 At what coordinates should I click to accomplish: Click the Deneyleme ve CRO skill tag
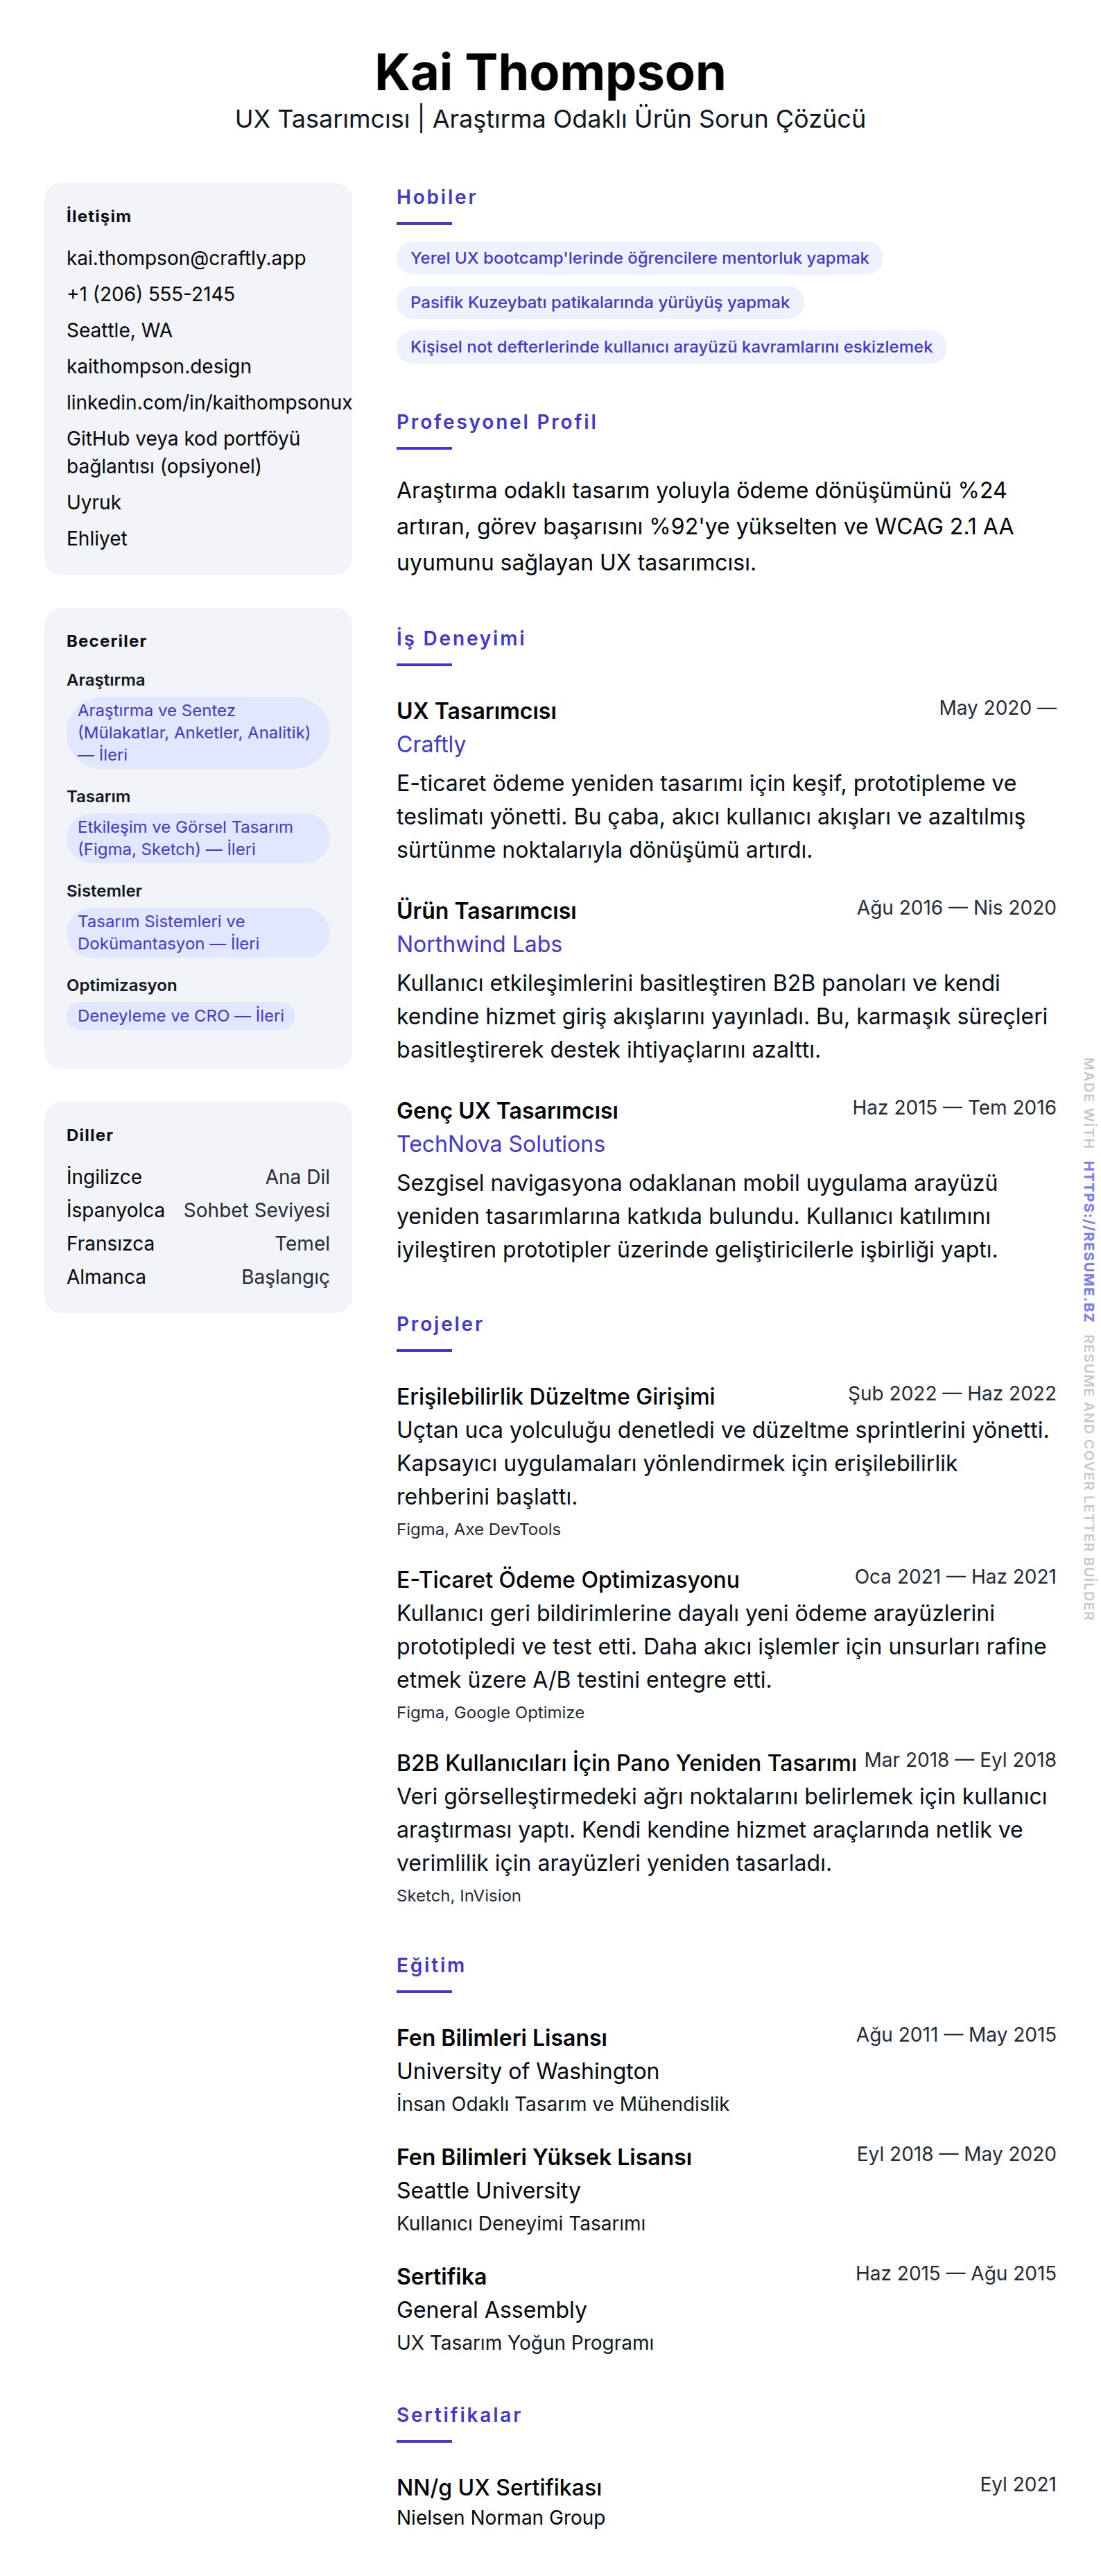click(181, 1015)
